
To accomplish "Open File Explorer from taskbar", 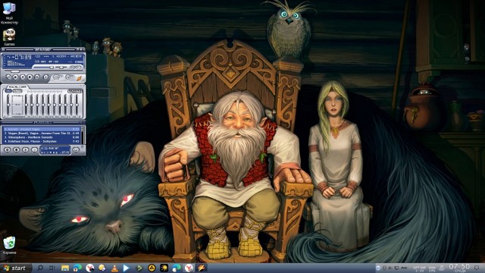I will tap(65, 268).
